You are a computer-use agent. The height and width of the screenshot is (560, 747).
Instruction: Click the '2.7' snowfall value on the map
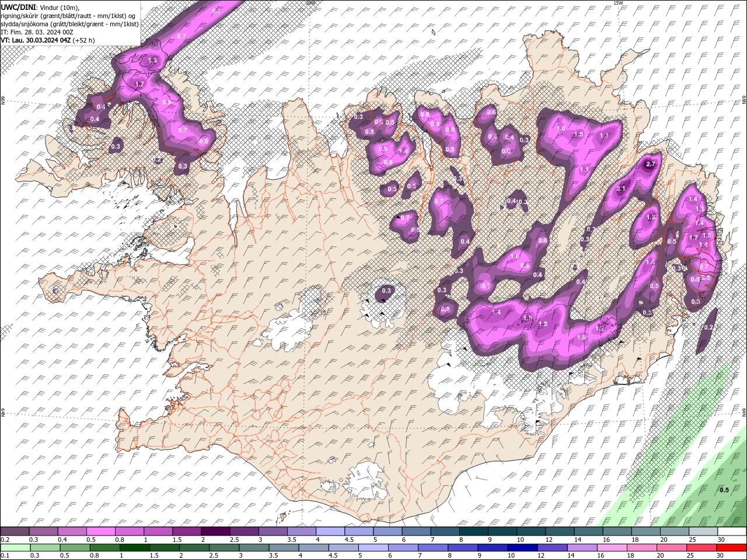pyautogui.click(x=651, y=164)
